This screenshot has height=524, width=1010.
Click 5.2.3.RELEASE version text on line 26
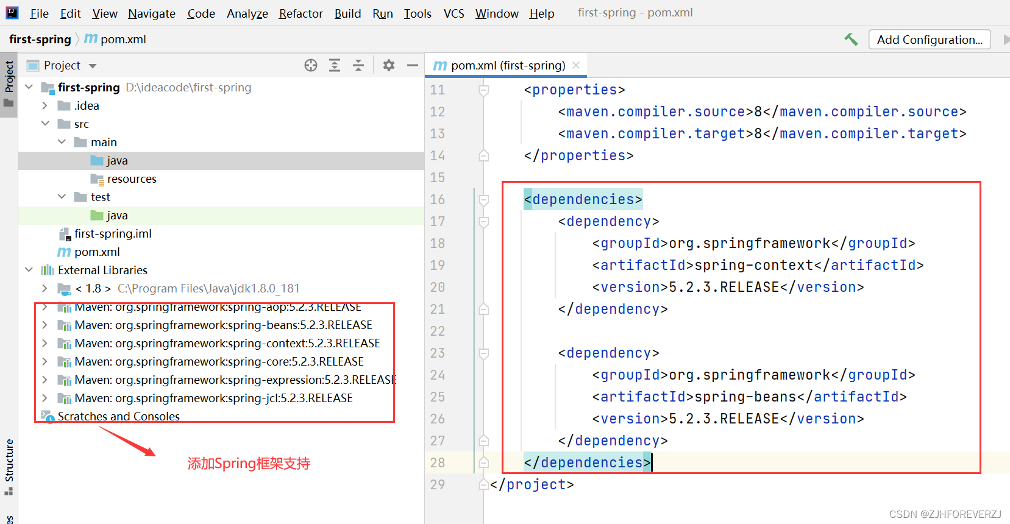[x=724, y=419]
